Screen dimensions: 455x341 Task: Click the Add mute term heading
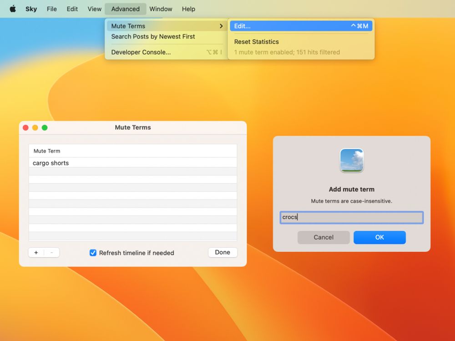[x=351, y=189]
